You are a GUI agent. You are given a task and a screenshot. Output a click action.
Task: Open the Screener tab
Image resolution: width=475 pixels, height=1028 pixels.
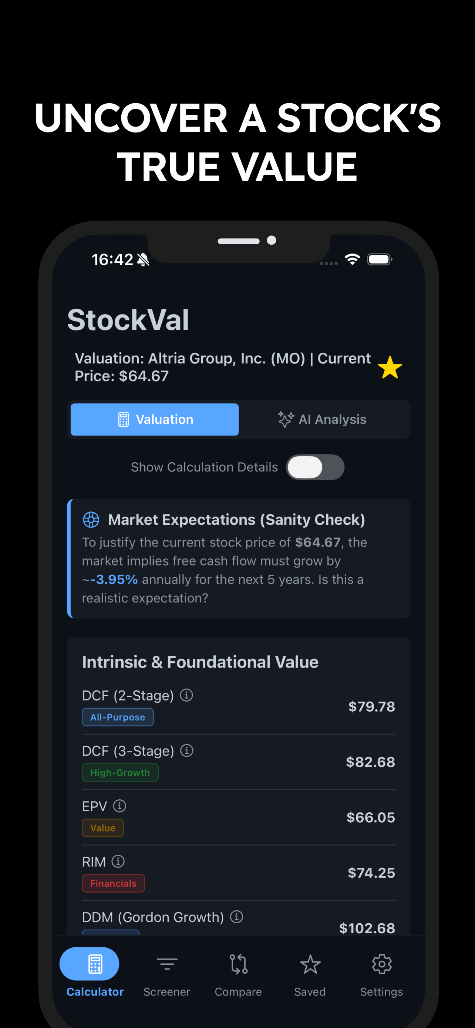pyautogui.click(x=167, y=974)
